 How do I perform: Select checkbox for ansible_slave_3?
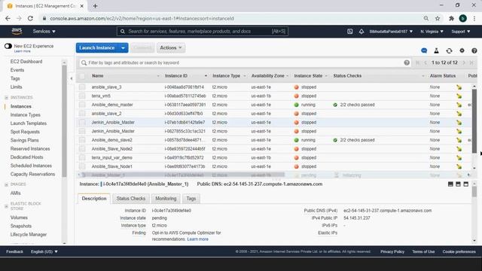[82, 87]
